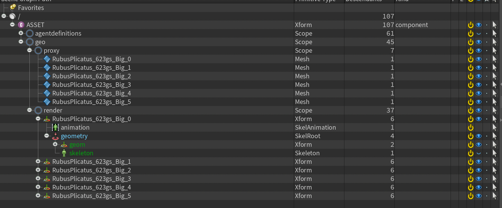
Task: Expand the geom xform under geometry
Action: (55, 144)
